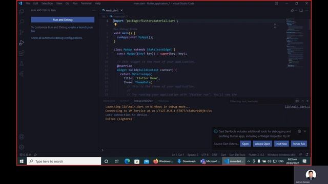Select the Debug Console panel tab
This screenshot has width=328, height=184.
coord(143,101)
